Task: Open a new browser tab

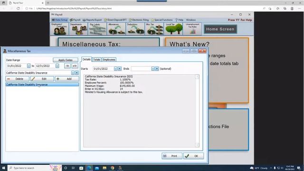Action: click(48, 3)
